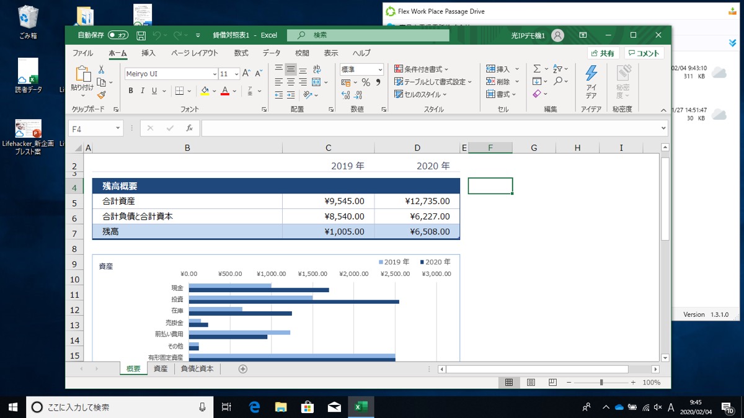Viewport: 744px width, 418px height.
Task: Expand the formula bar chevron
Action: click(663, 128)
